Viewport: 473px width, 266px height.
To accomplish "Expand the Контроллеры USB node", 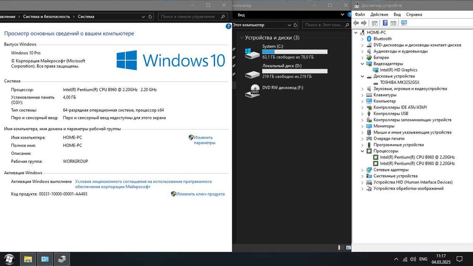I will pos(362,114).
